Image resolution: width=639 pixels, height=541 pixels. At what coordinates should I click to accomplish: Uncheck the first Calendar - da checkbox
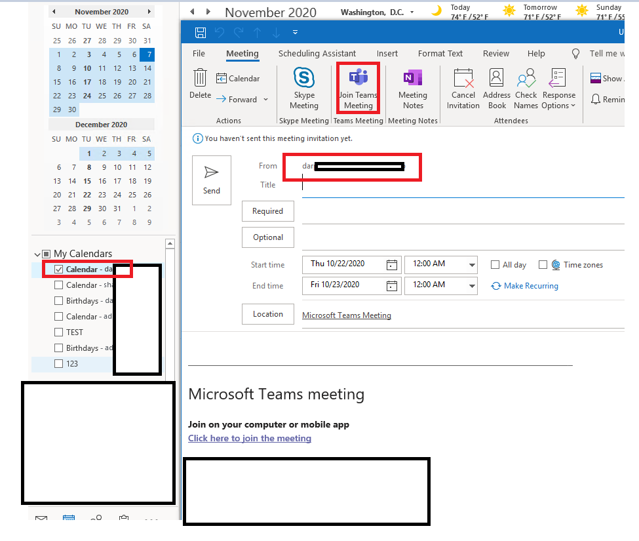[59, 270]
